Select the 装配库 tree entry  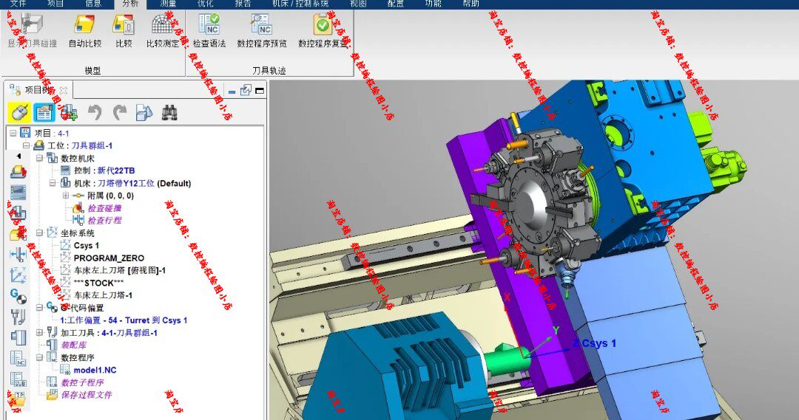click(74, 345)
